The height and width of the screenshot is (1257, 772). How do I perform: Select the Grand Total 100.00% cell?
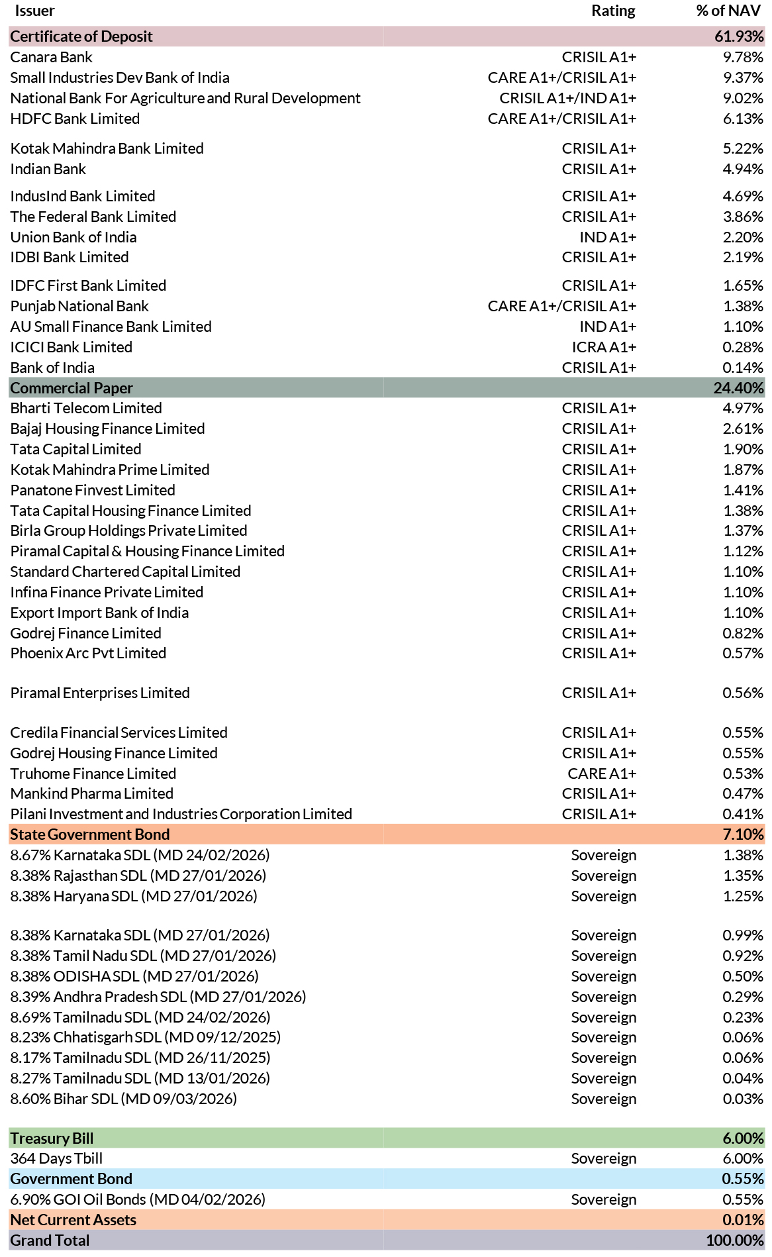pyautogui.click(x=734, y=1240)
